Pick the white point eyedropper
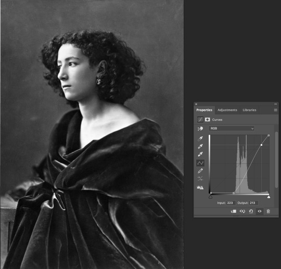The width and height of the screenshot is (281, 269). click(x=200, y=154)
